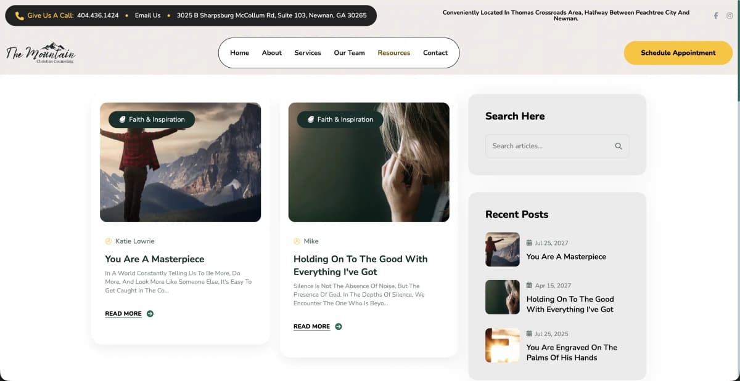Viewport: 740px width, 381px height.
Task: Click the tag icon on the mountain article badge
Action: click(121, 119)
